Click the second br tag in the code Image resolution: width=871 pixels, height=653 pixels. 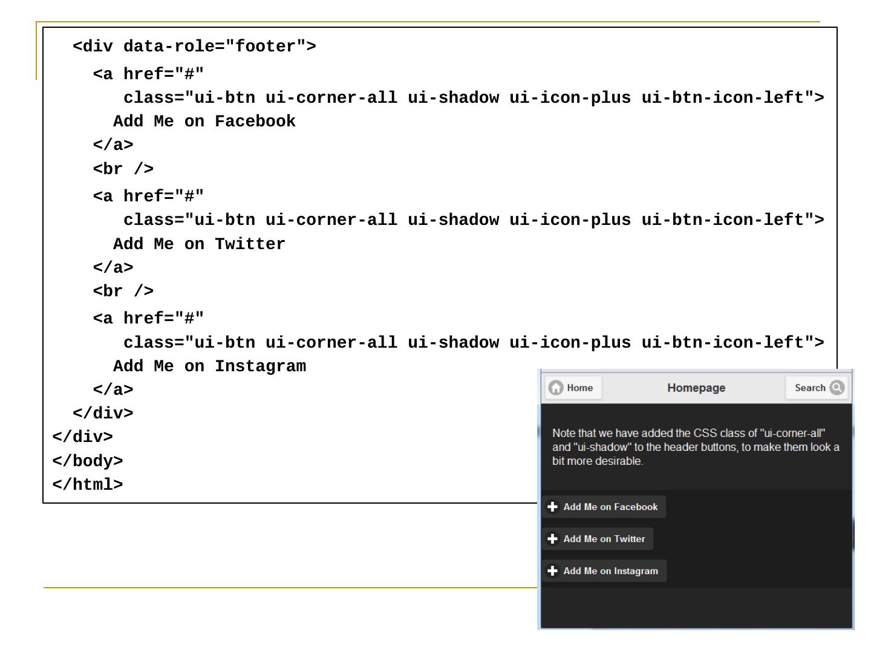pyautogui.click(x=123, y=291)
